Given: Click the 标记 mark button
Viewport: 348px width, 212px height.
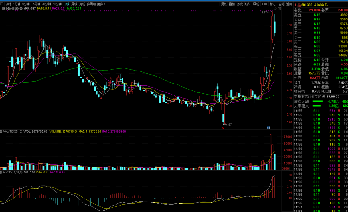Looking at the screenshot, I should pos(272,4).
